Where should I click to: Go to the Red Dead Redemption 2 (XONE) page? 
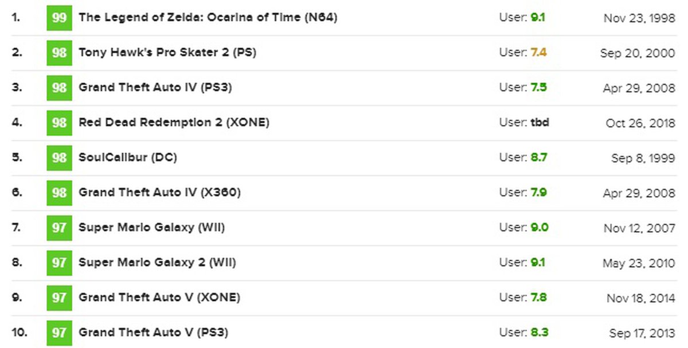pyautogui.click(x=174, y=123)
